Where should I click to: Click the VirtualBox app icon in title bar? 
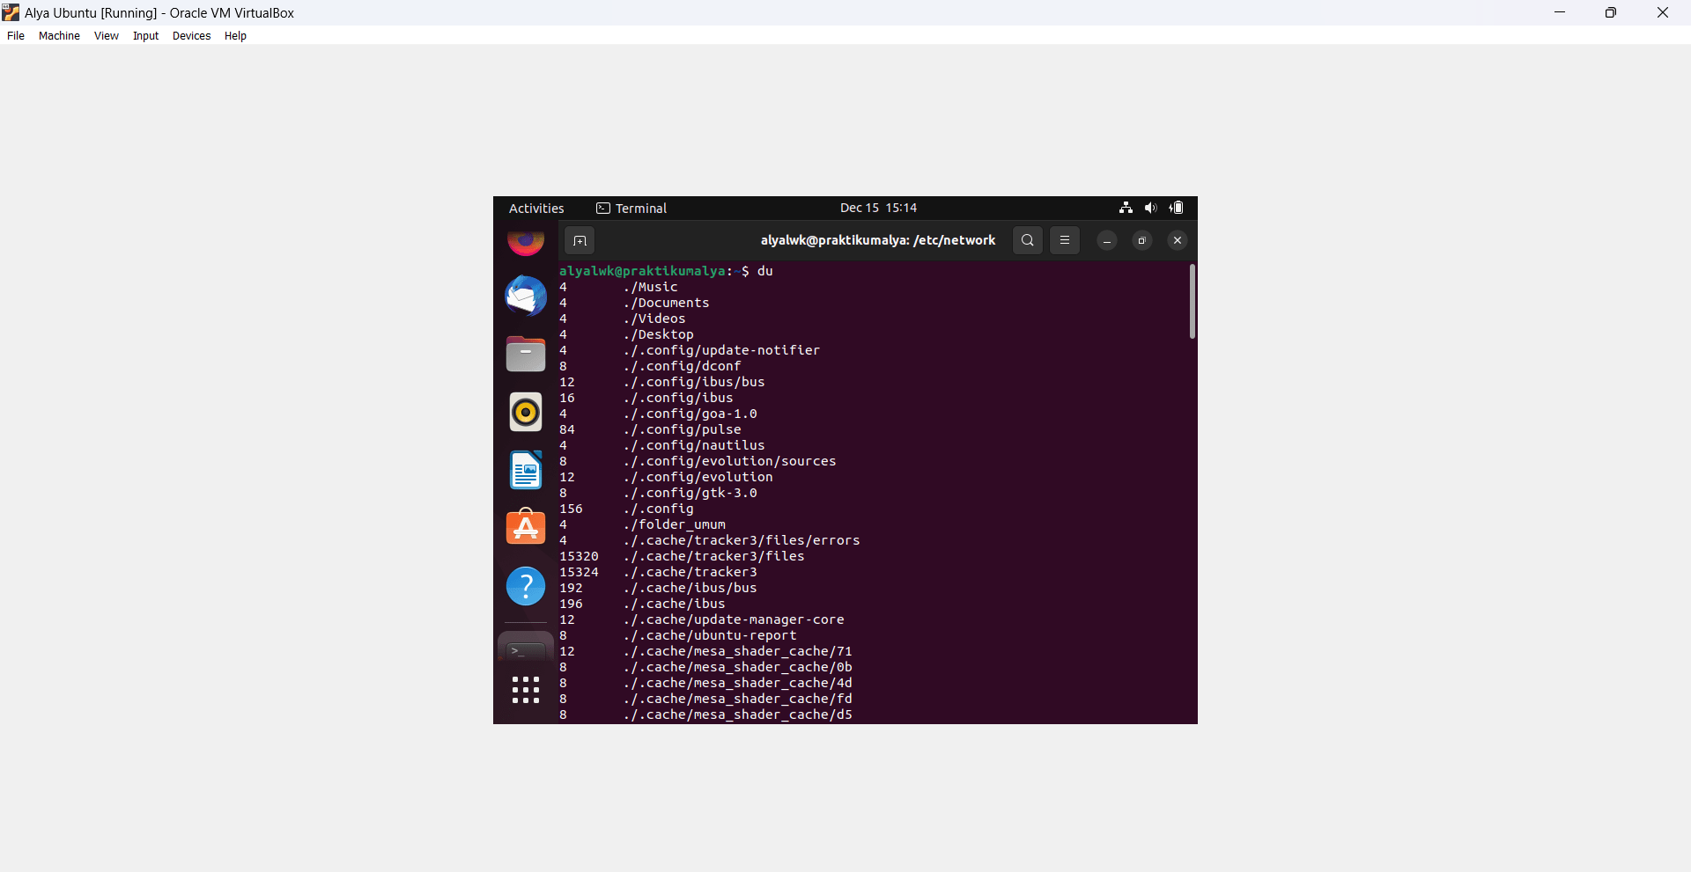coord(11,12)
